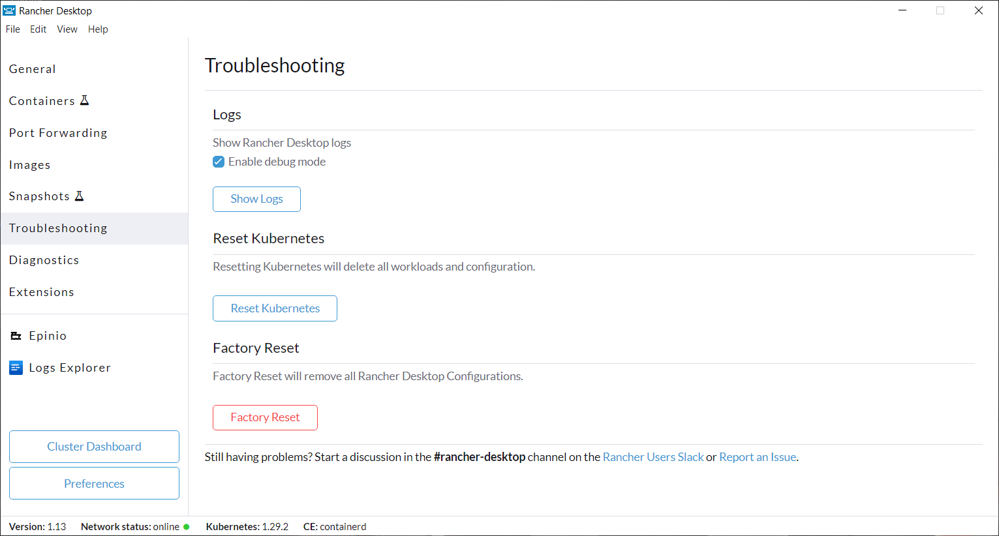Open the View menu
The width and height of the screenshot is (999, 536).
(x=67, y=29)
